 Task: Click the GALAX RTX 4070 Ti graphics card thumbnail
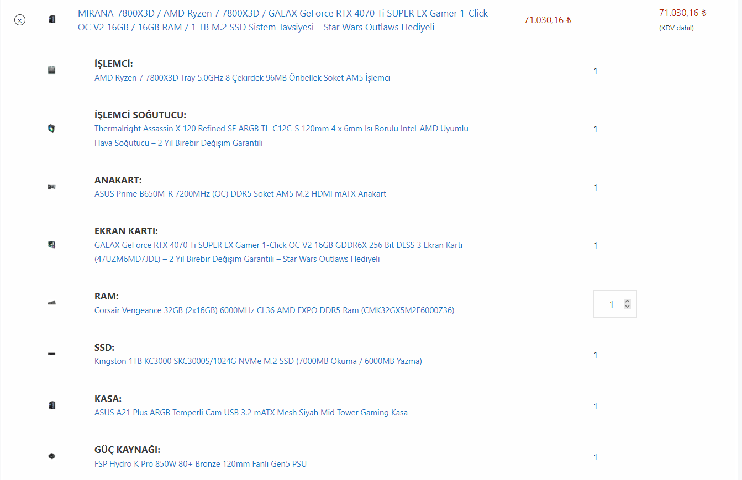(x=52, y=245)
